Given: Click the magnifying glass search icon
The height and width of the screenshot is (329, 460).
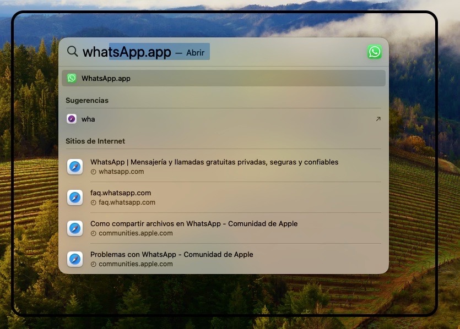Looking at the screenshot, I should pos(72,51).
